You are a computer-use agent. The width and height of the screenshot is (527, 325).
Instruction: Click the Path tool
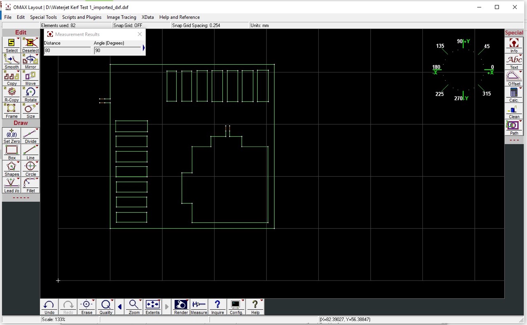coord(514,128)
